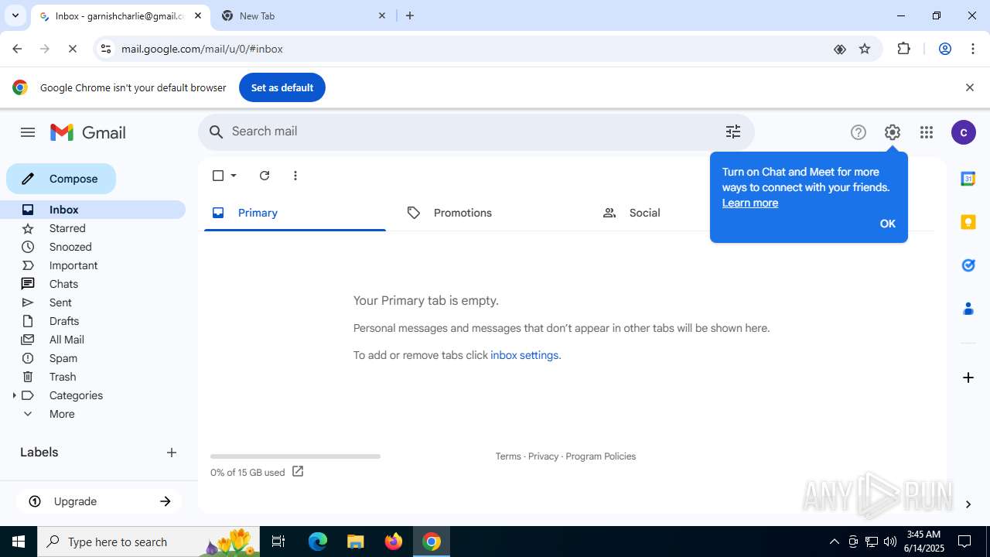
Task: Stop loading the page
Action: pyautogui.click(x=72, y=49)
